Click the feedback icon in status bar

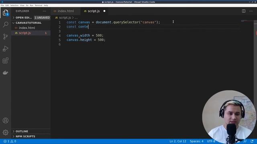[245, 141]
